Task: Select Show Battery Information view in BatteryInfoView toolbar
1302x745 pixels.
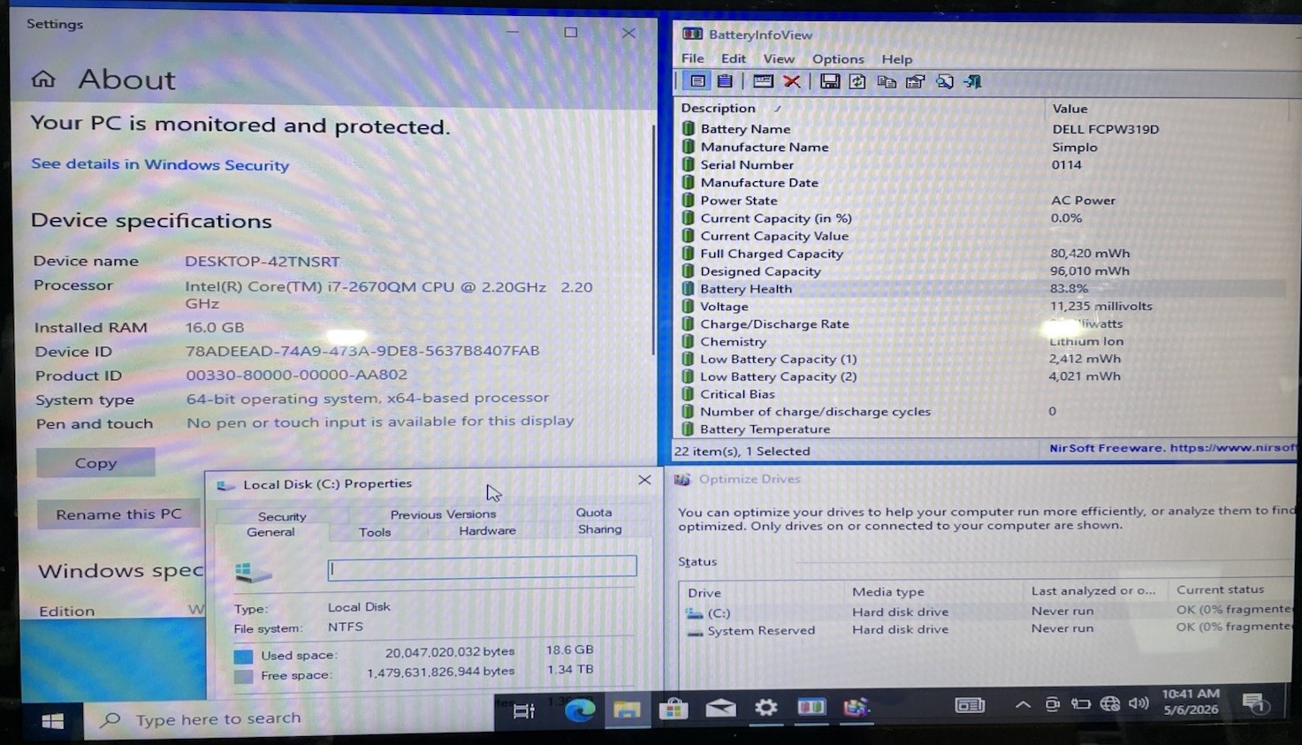Action: [x=698, y=81]
